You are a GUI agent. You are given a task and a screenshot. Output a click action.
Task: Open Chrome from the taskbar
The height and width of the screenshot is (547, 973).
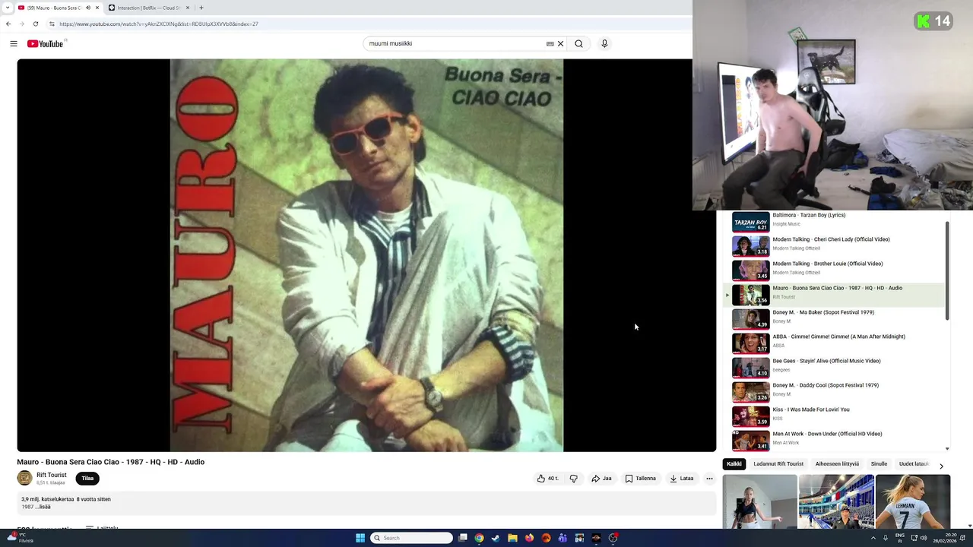pyautogui.click(x=479, y=538)
